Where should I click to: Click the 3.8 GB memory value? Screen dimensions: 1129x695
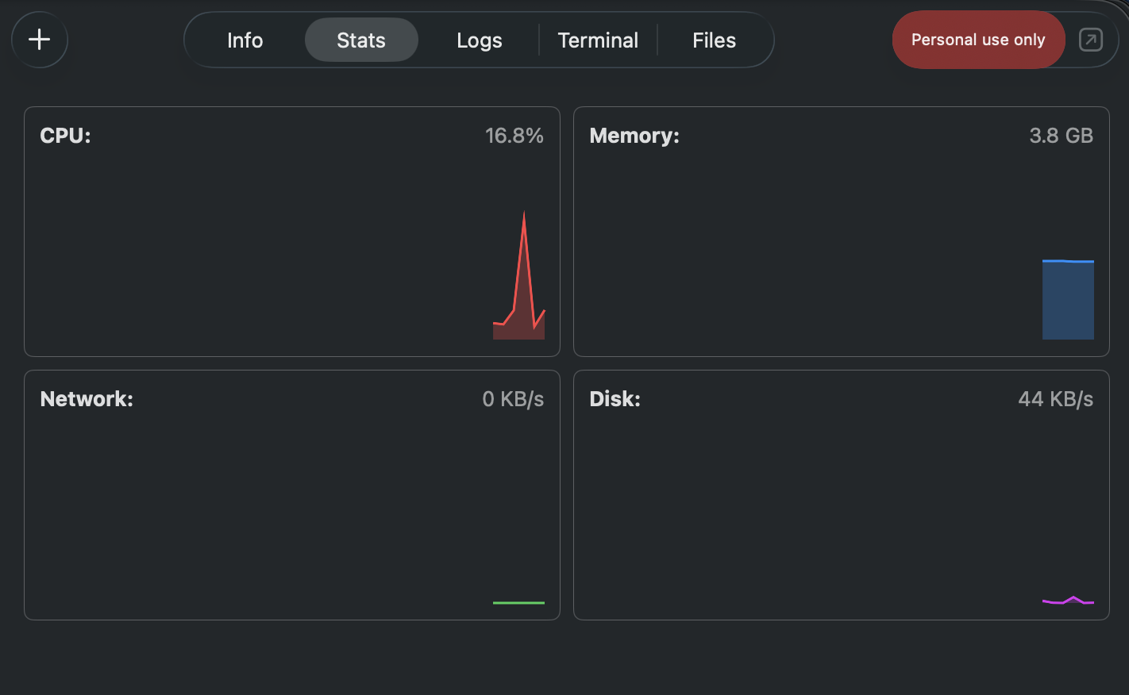click(x=1061, y=136)
